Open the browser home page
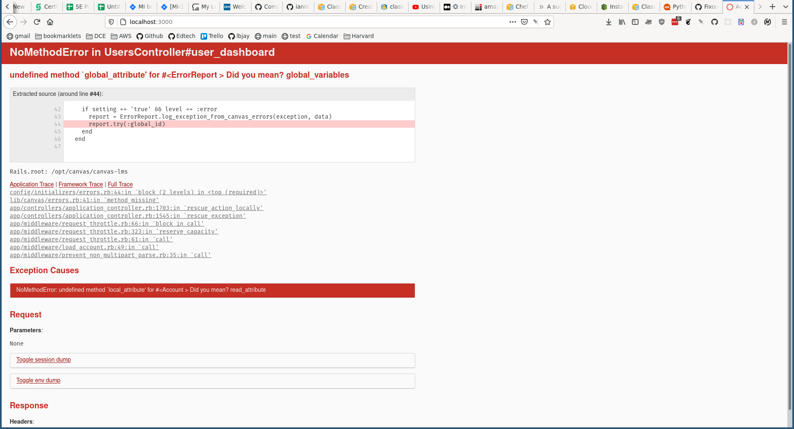794x429 pixels. [x=50, y=22]
